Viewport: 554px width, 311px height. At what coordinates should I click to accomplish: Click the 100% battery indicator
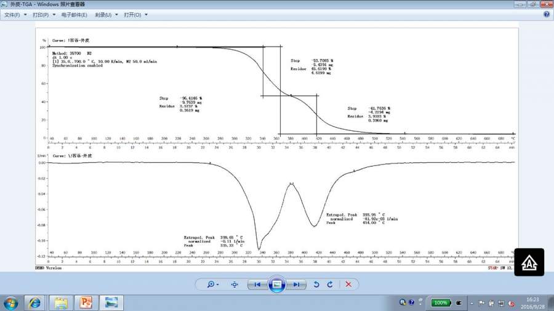pos(441,302)
